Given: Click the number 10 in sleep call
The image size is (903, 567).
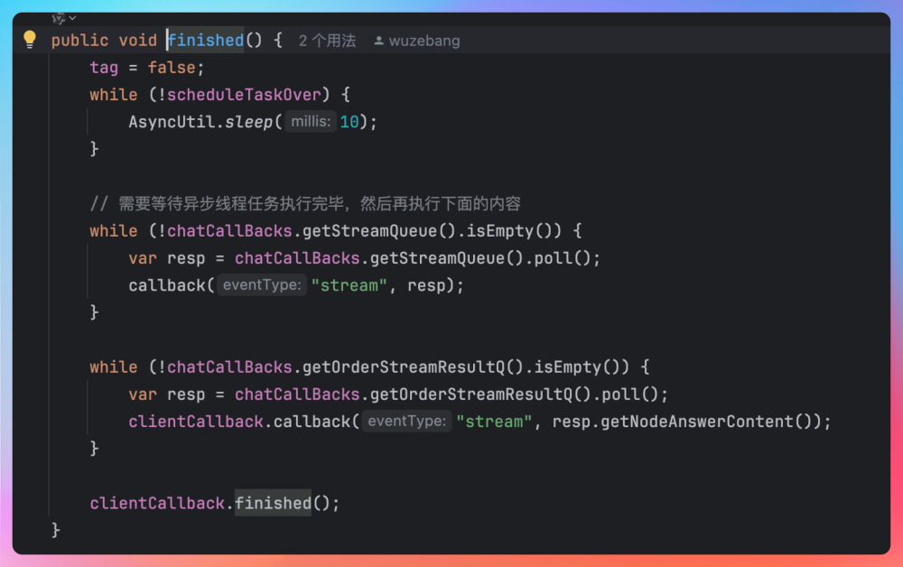Looking at the screenshot, I should [x=349, y=122].
